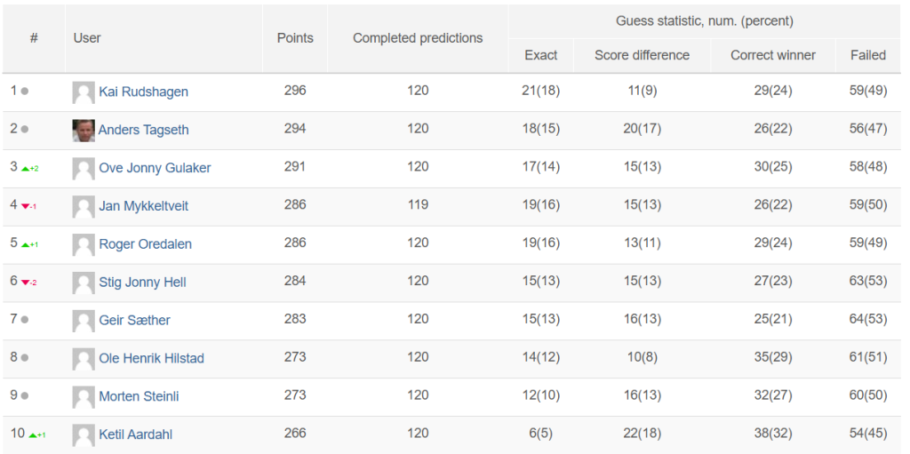Click Ketil Aardahl's avatar icon
This screenshot has height=454, width=910.
(84, 435)
